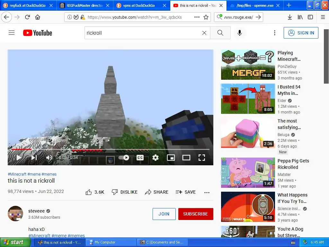
Task: Open the steveee channel name link
Action: [36, 211]
